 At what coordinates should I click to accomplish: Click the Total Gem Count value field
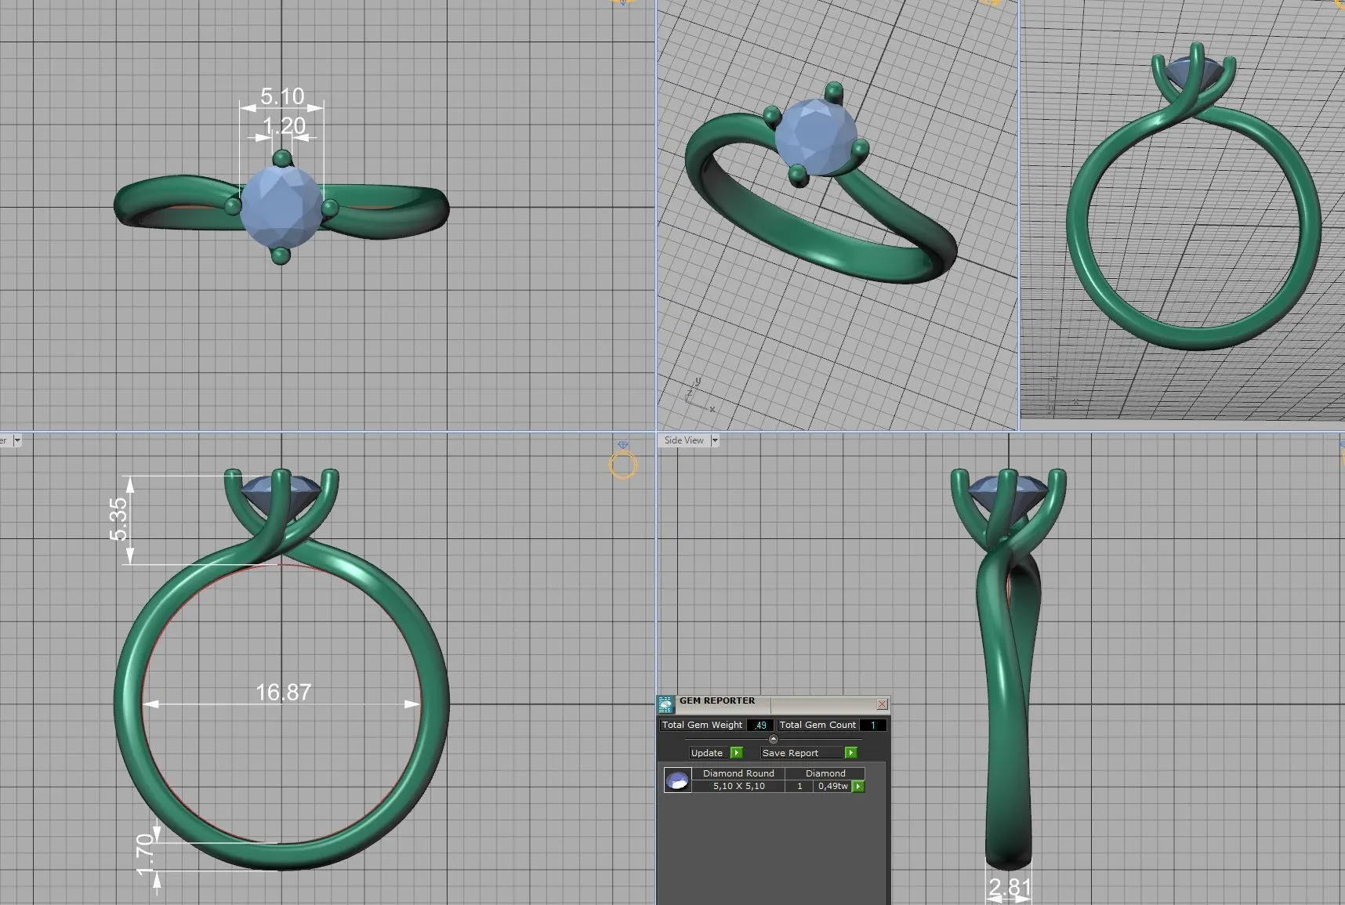(872, 725)
